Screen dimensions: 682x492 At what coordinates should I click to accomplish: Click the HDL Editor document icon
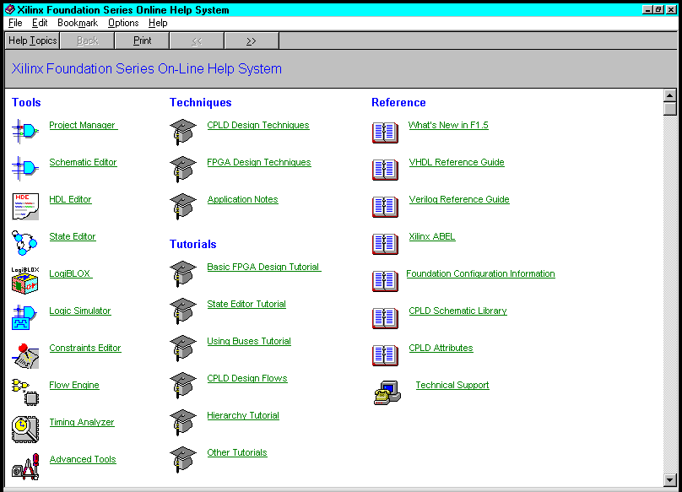[25, 206]
